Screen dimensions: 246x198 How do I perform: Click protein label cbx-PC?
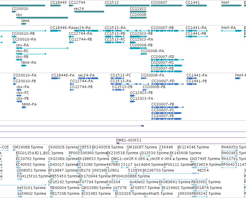click(x=23, y=93)
